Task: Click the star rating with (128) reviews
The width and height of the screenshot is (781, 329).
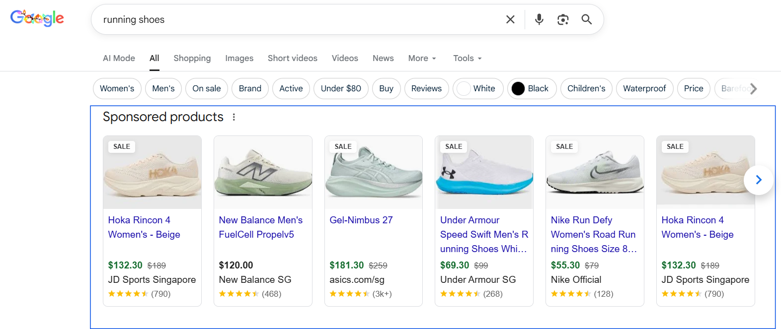Action: [x=582, y=294]
